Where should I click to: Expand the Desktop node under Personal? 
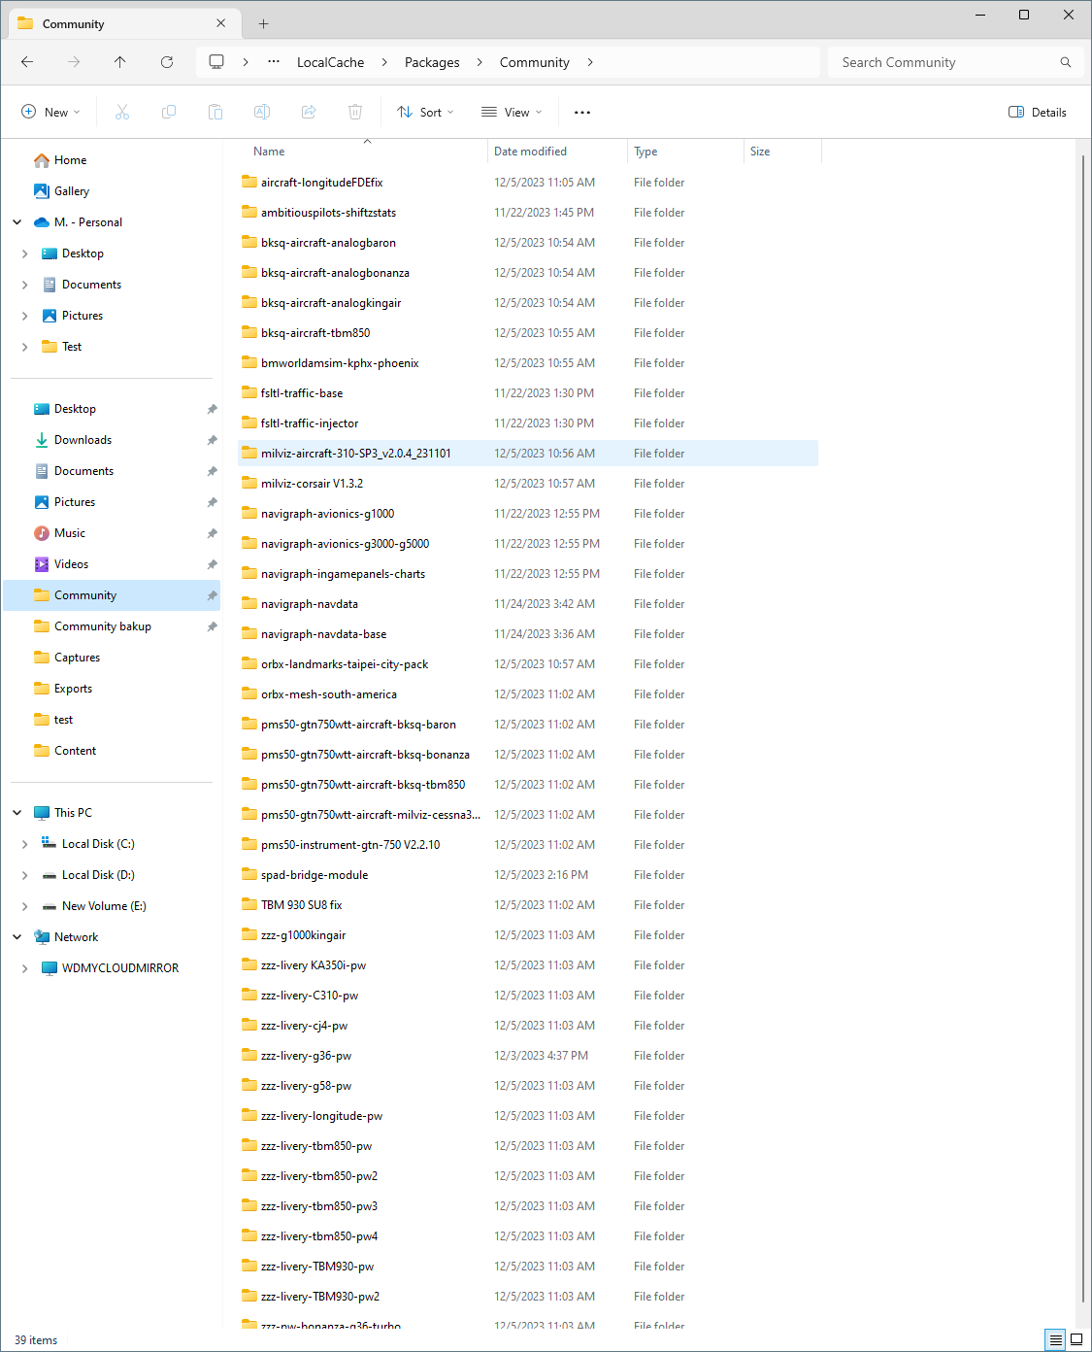tap(25, 253)
